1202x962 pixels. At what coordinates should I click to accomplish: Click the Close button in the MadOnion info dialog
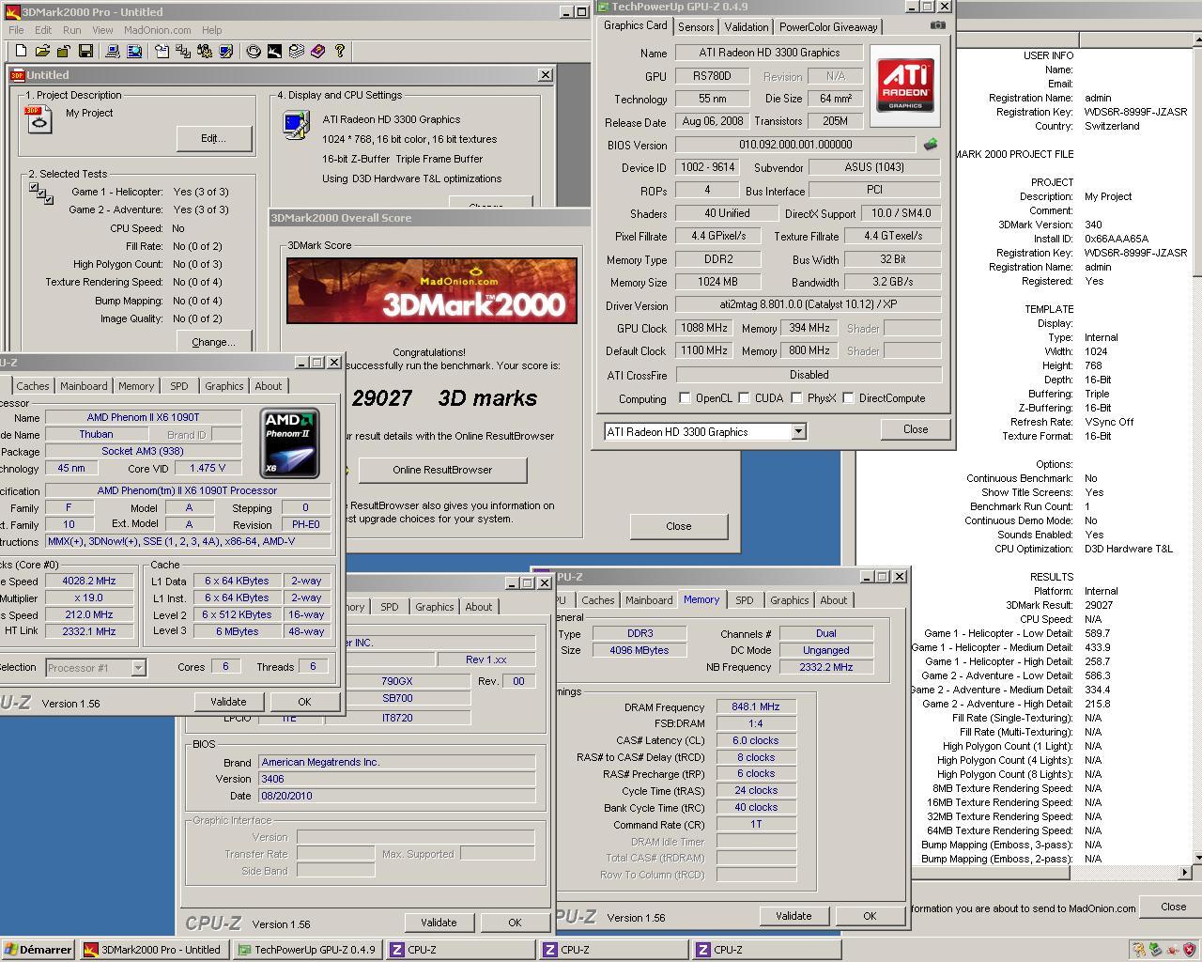tap(1173, 907)
